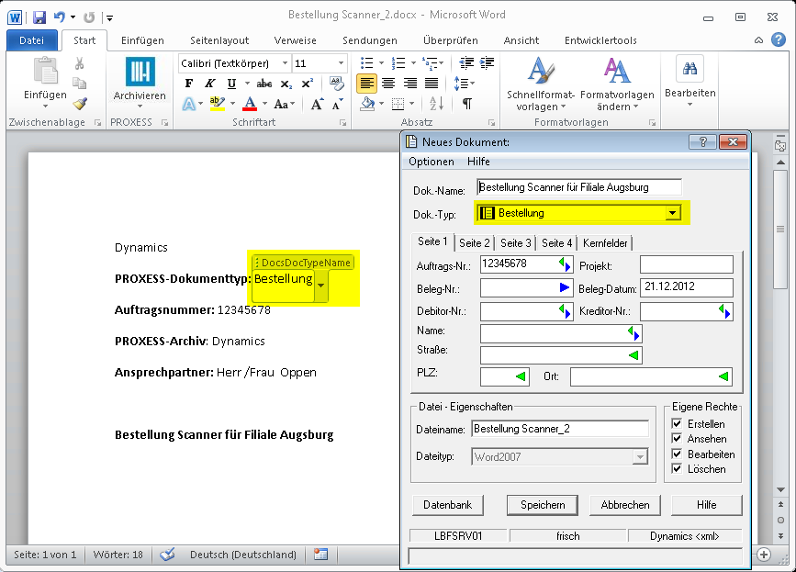This screenshot has height=572, width=796.
Task: Open the Datei tab
Action: coord(31,40)
